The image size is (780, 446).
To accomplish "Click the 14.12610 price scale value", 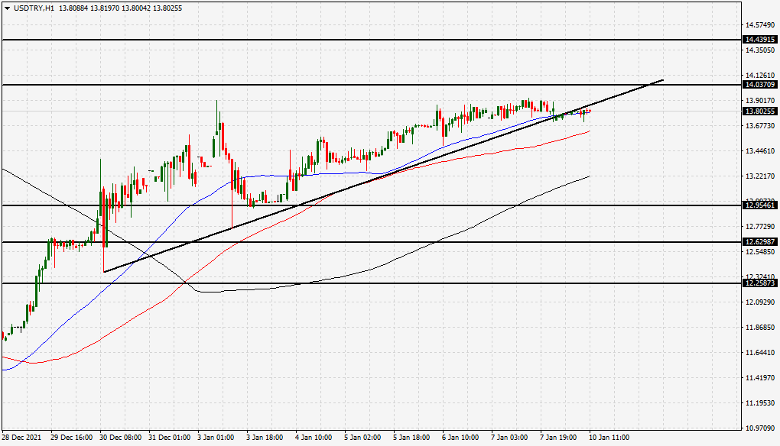I will pos(760,76).
